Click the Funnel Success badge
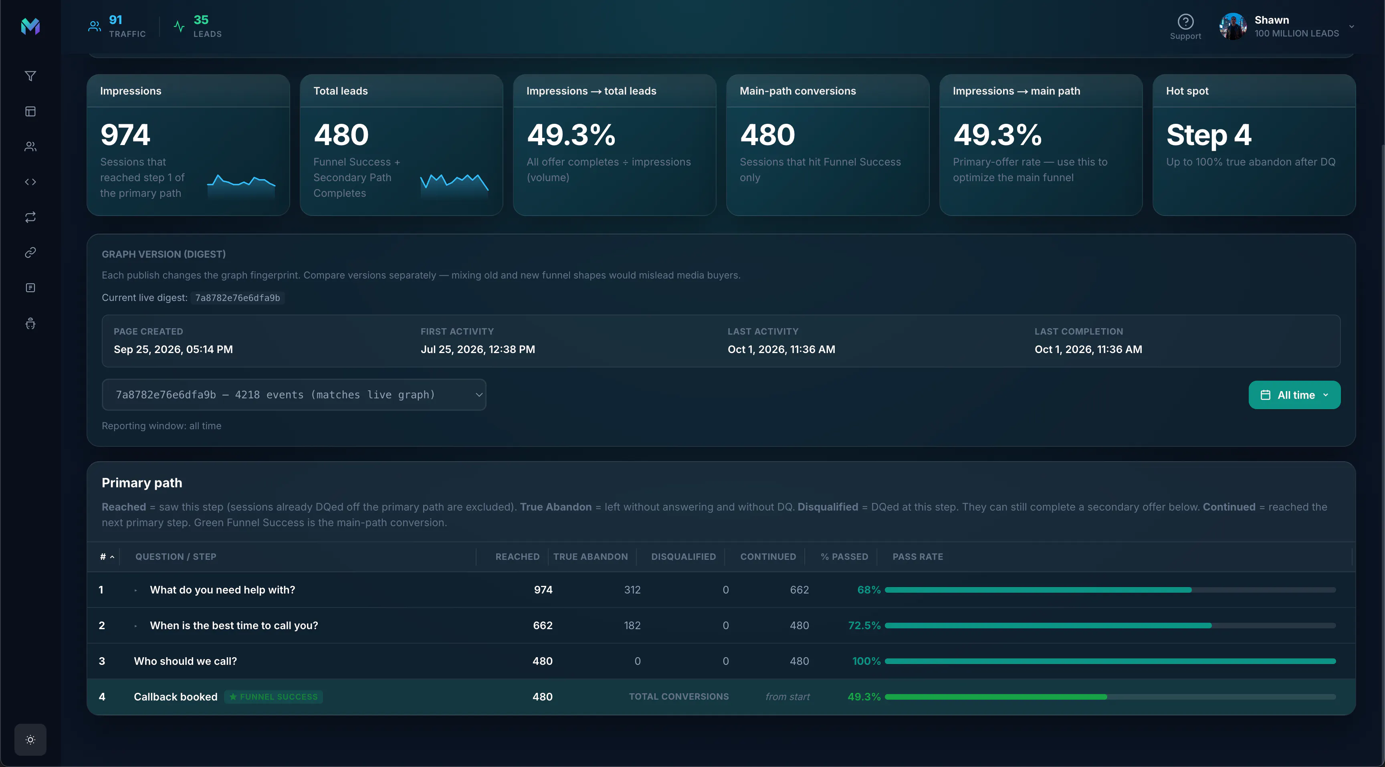Viewport: 1385px width, 767px height. point(274,696)
